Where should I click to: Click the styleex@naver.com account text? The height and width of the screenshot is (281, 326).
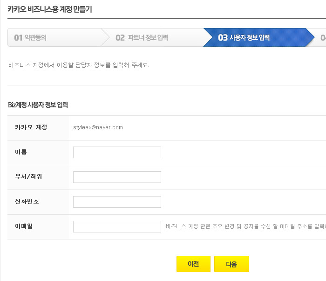(x=98, y=127)
